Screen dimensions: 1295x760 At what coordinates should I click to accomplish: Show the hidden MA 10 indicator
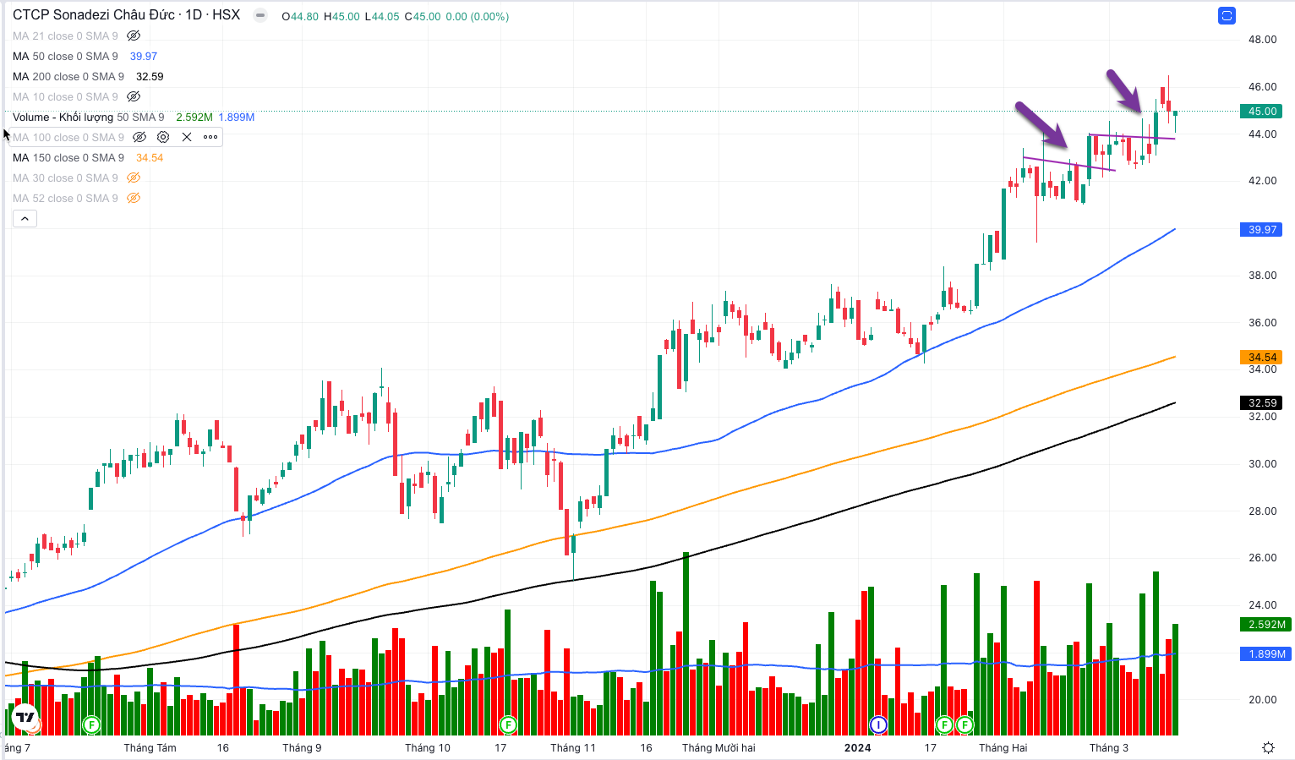point(134,96)
